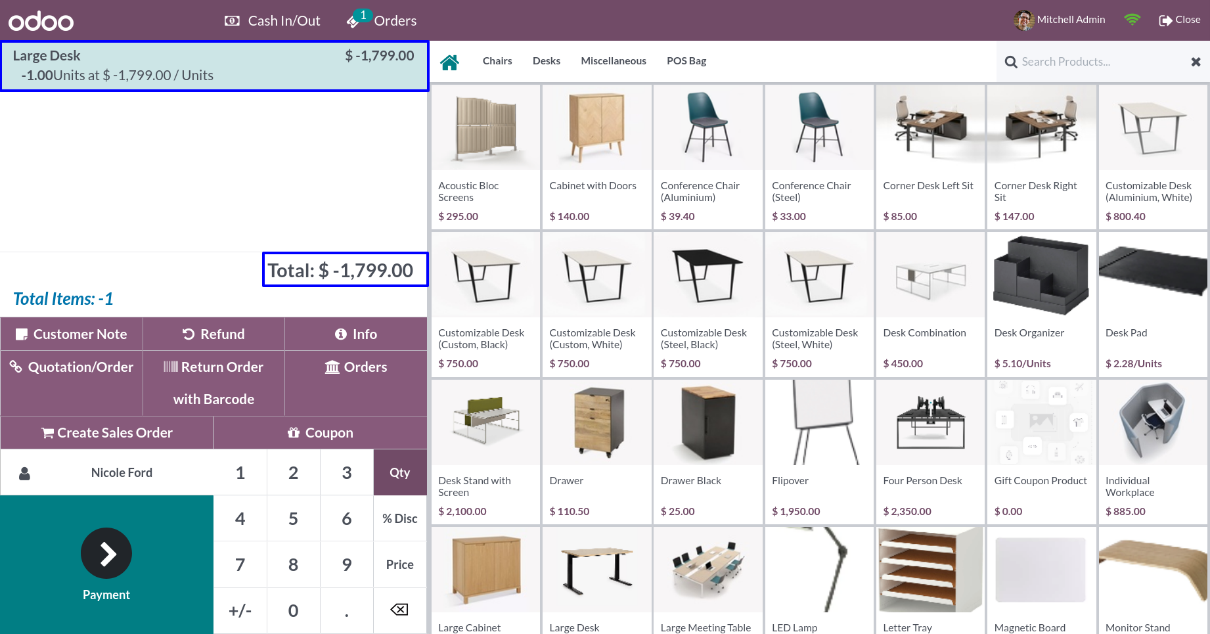Add Acoustic Bloc Screens product
The image size is (1210, 634).
[485, 157]
